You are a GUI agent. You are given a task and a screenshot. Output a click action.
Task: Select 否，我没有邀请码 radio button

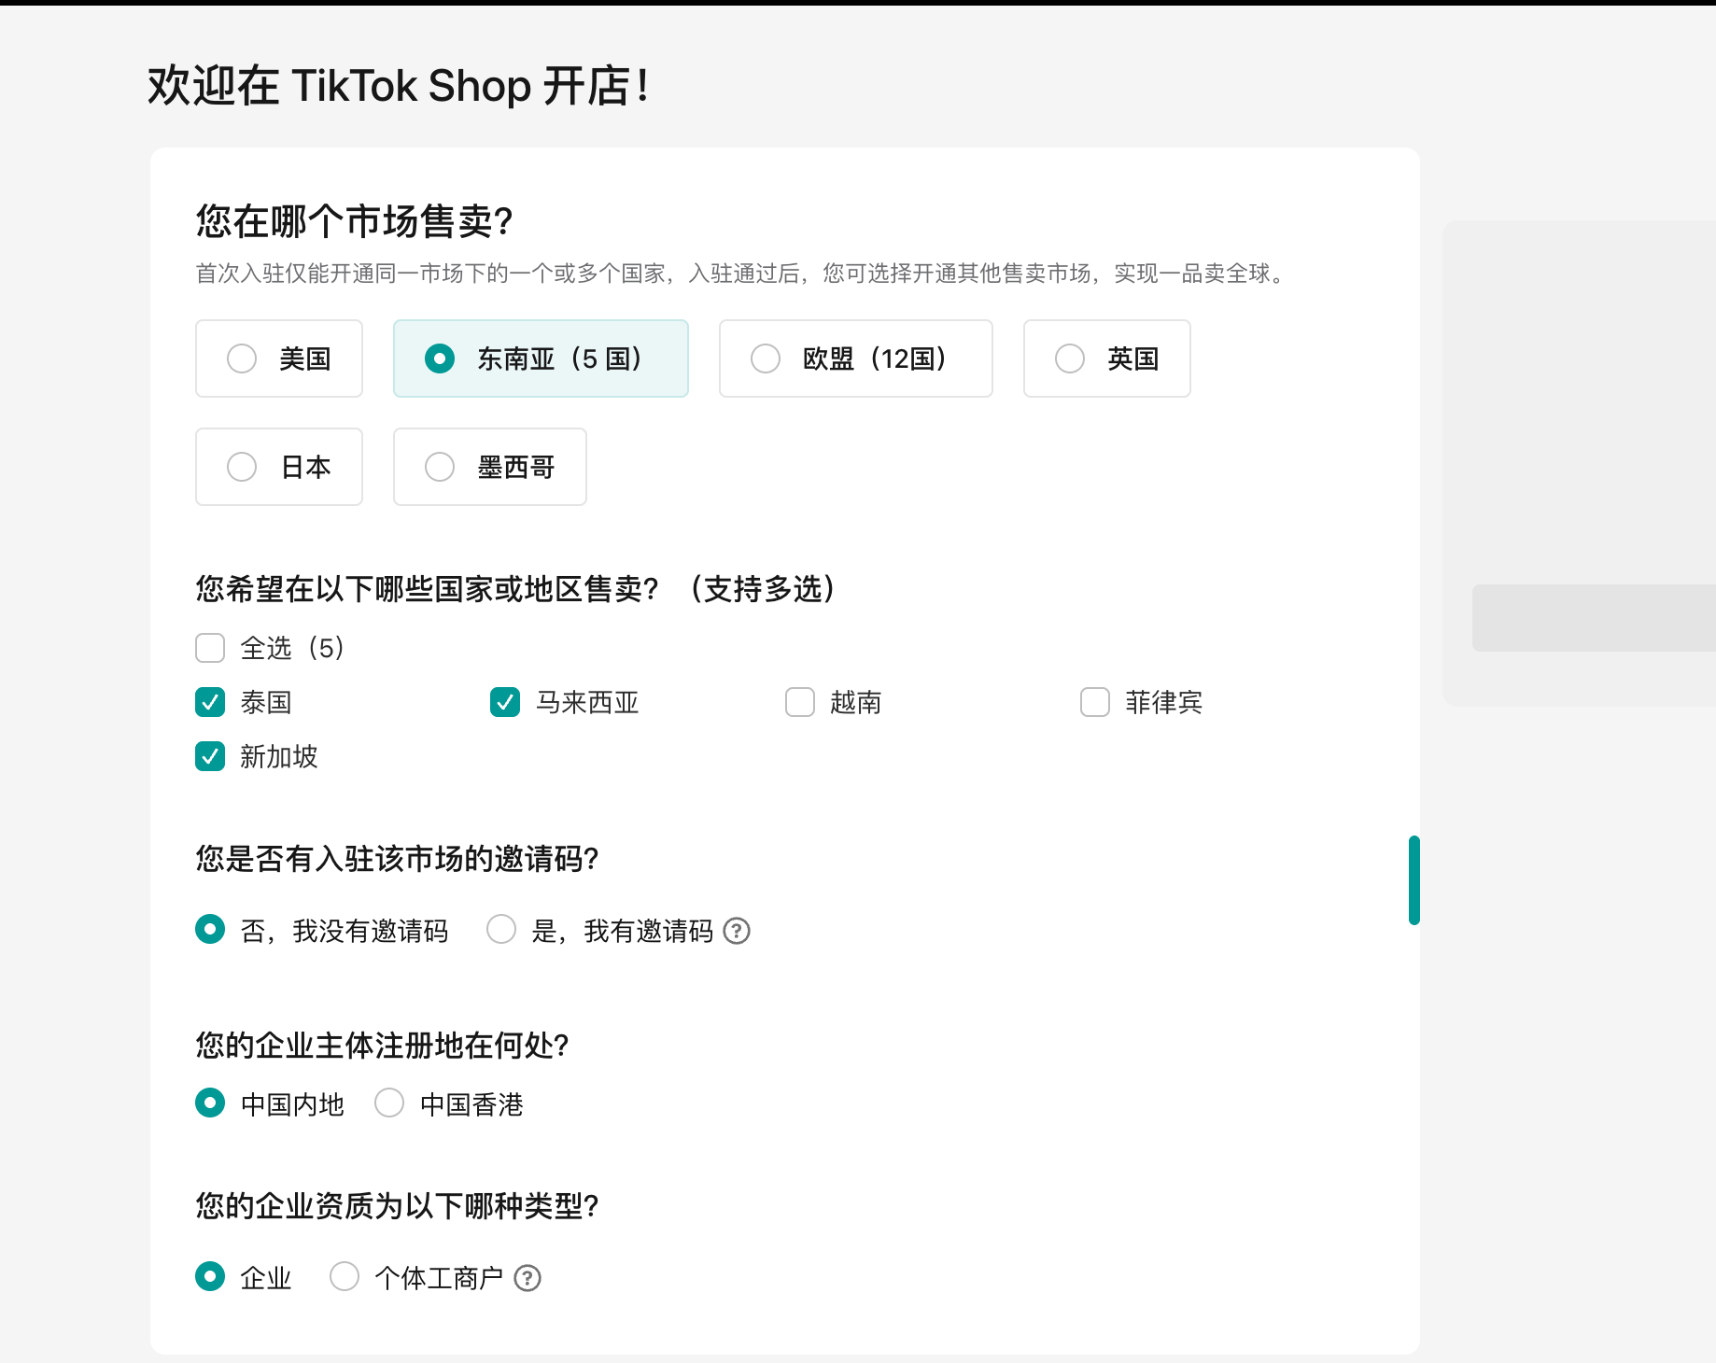pyautogui.click(x=210, y=930)
